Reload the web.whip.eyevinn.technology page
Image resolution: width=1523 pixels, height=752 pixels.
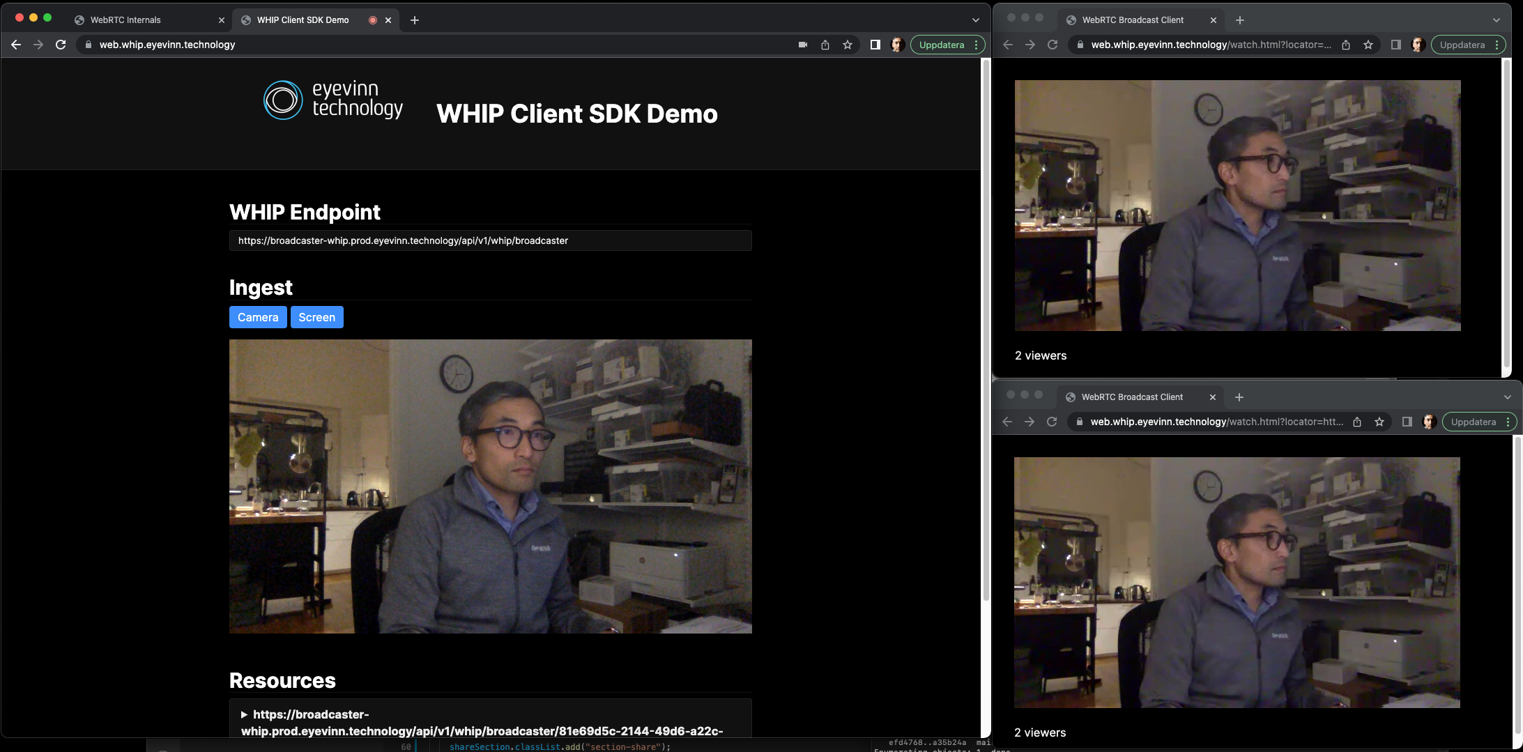tap(61, 45)
